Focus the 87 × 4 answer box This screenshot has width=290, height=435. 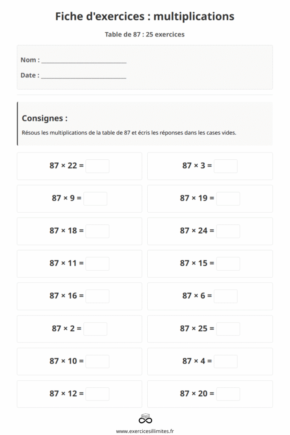pyautogui.click(x=225, y=361)
